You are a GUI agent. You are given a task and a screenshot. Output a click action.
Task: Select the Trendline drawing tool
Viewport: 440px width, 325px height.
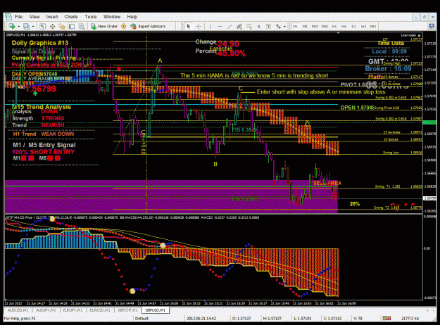click(230, 26)
